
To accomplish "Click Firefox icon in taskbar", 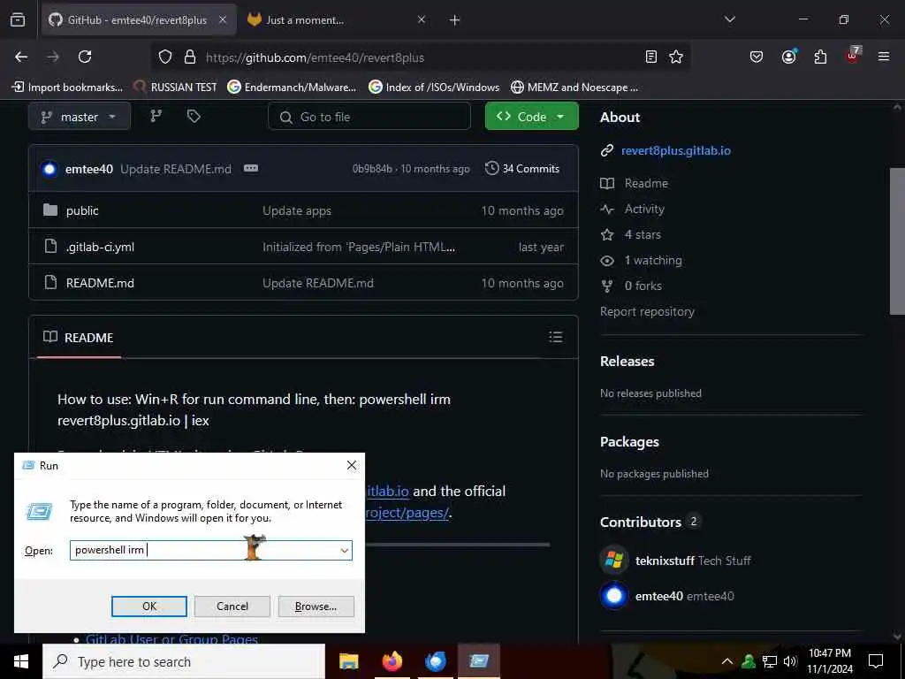I will (x=392, y=661).
